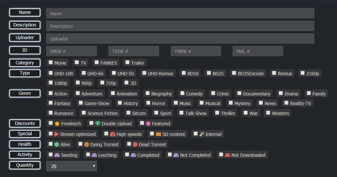Open the Quantity dropdown showing 25
The height and width of the screenshot is (177, 337).
point(72,166)
